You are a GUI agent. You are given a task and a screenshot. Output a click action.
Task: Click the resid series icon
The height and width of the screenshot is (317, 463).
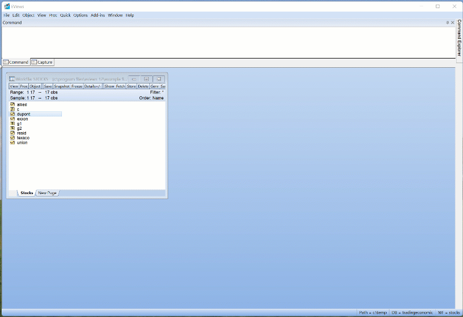12,133
